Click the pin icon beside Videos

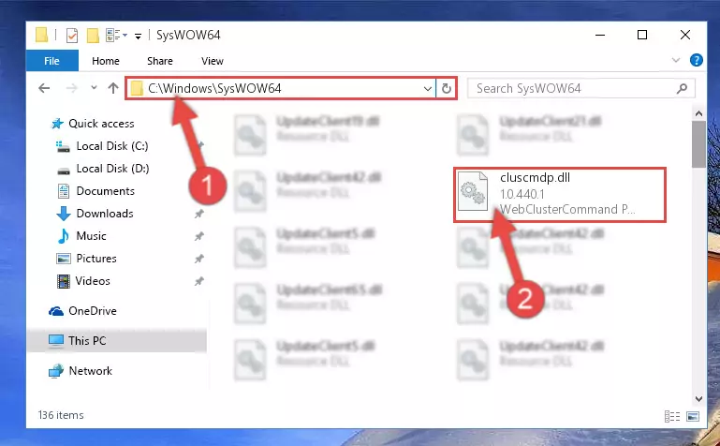point(198,281)
